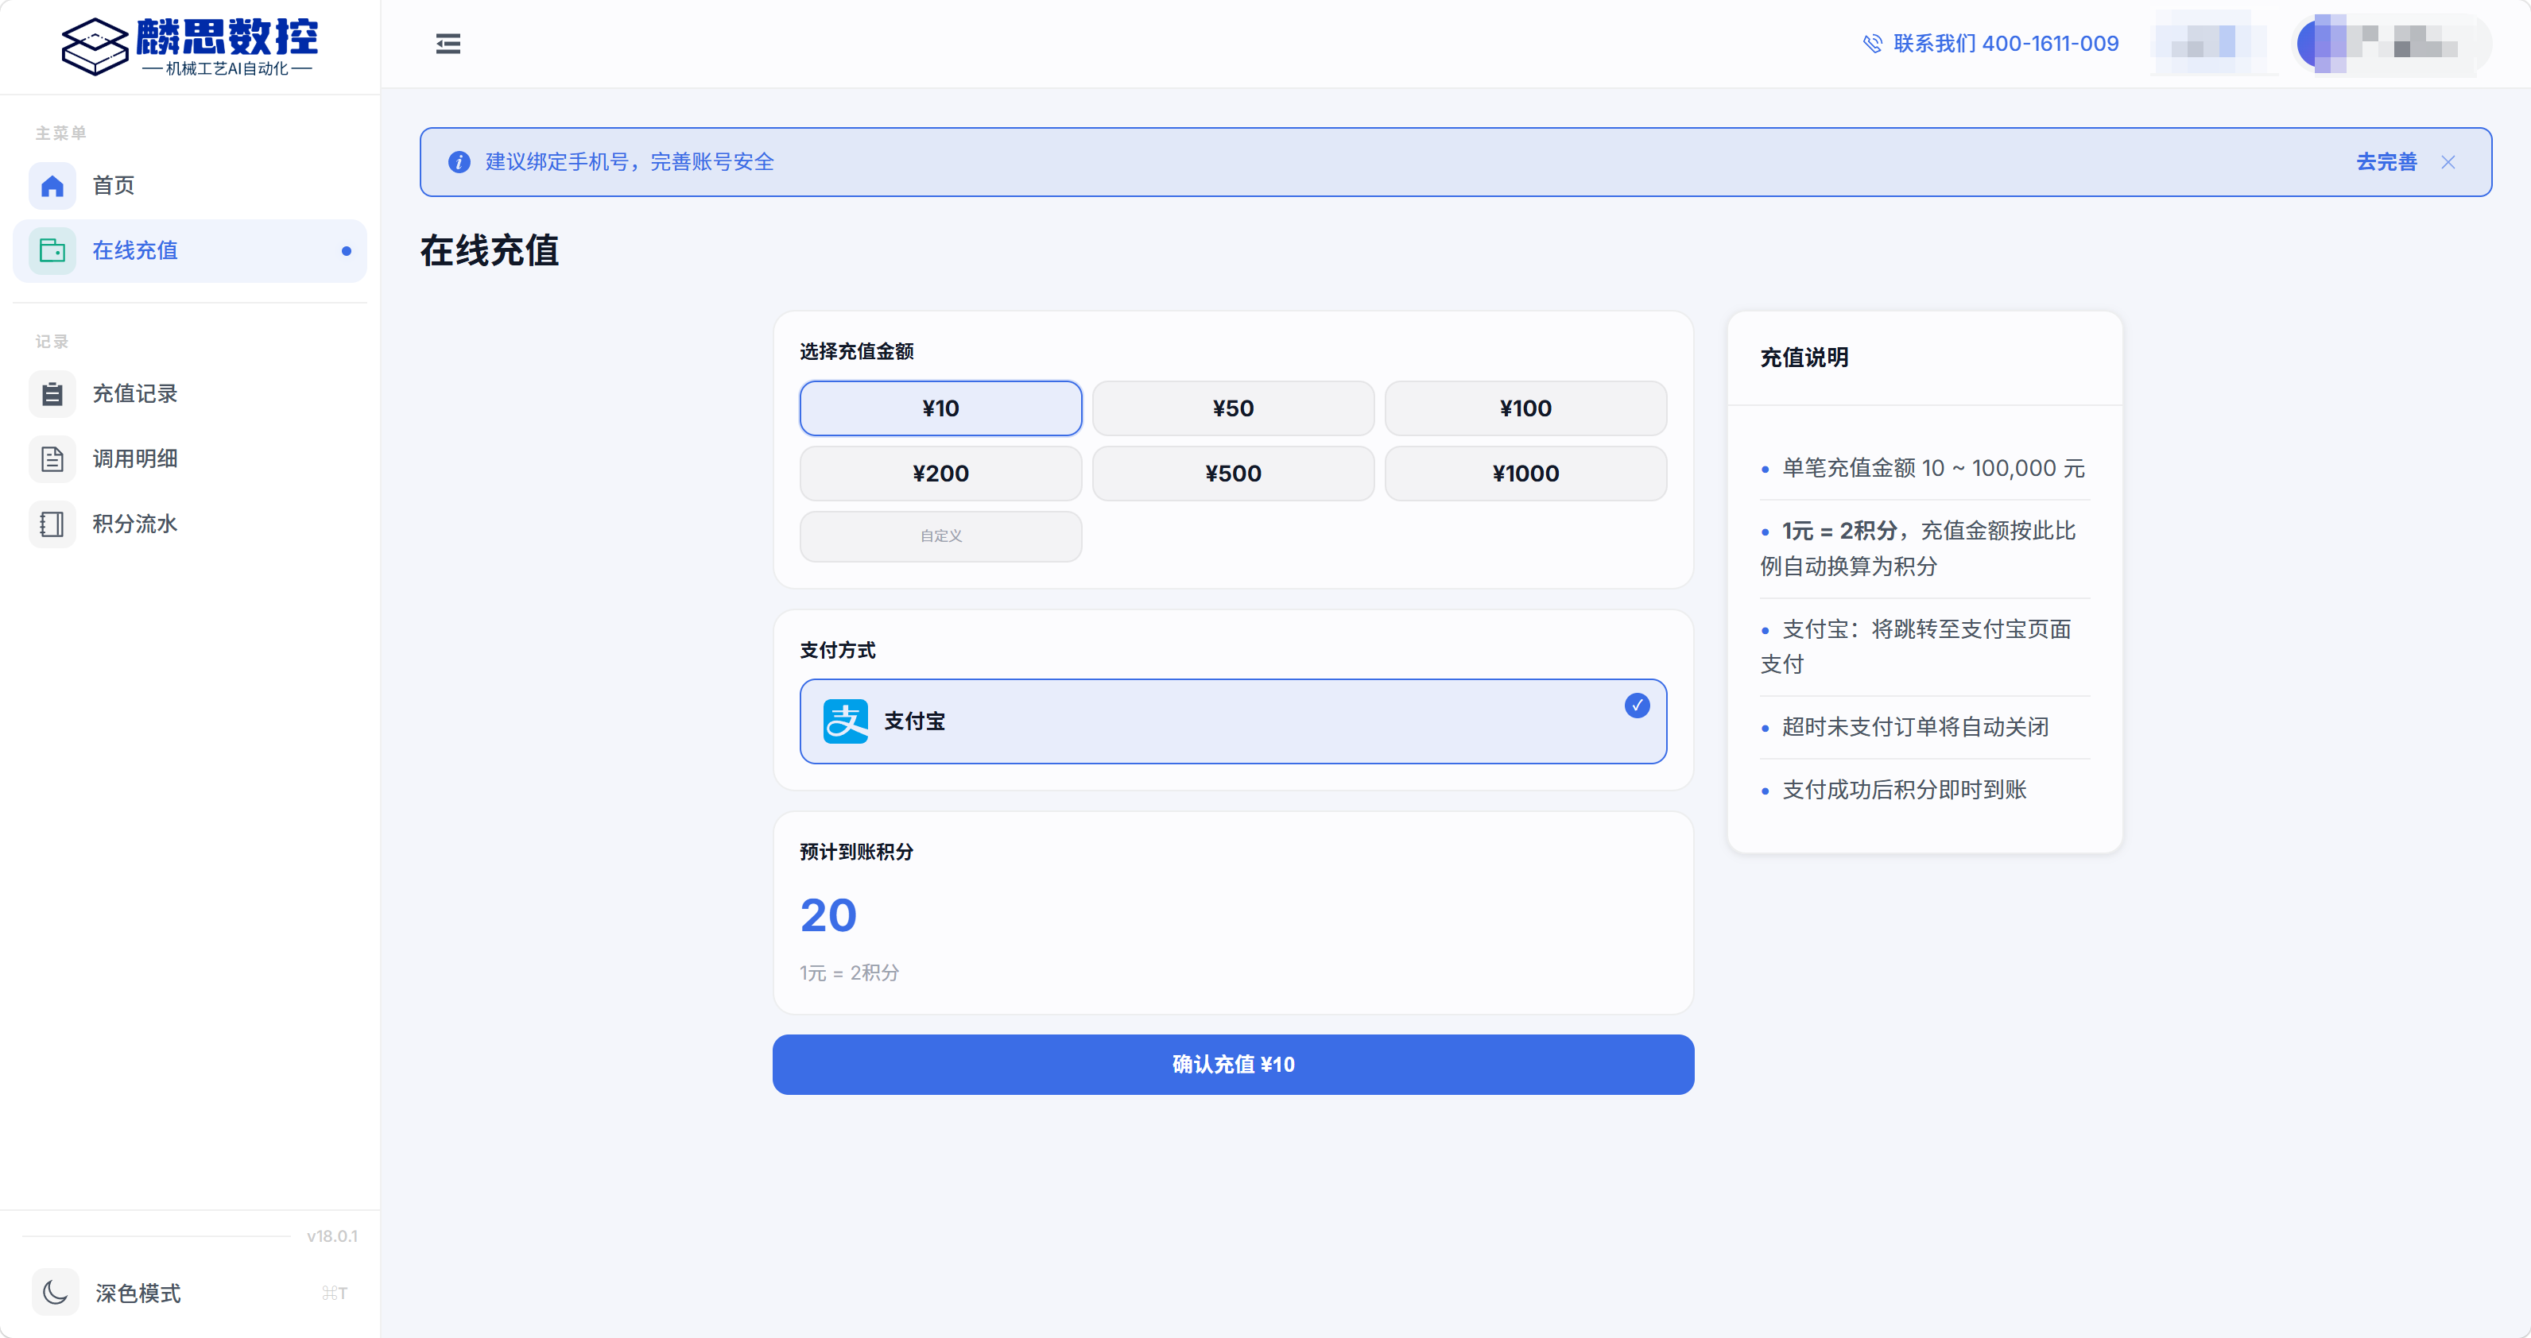Click the 支付方式 section label

tap(837, 651)
